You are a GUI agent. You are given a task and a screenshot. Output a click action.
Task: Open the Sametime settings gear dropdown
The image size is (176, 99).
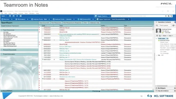174,26
